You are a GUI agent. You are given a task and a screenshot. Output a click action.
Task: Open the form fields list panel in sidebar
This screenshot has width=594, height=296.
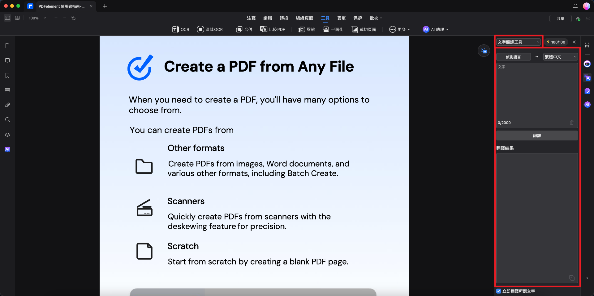click(7, 90)
